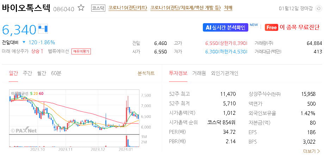324x158 pixels.
Task: Click the 이동평균선 legend number 20
Action: [36, 93]
